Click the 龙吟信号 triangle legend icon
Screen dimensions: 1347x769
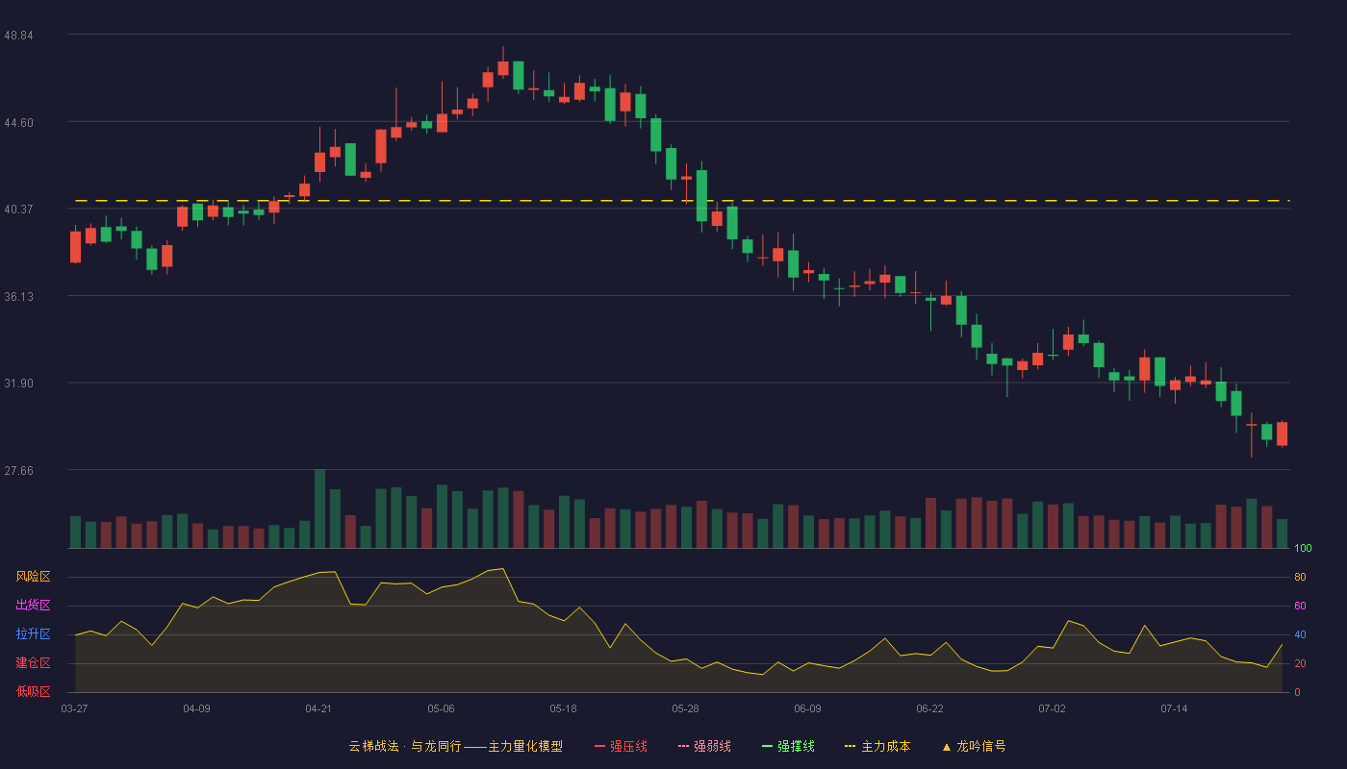coord(946,746)
